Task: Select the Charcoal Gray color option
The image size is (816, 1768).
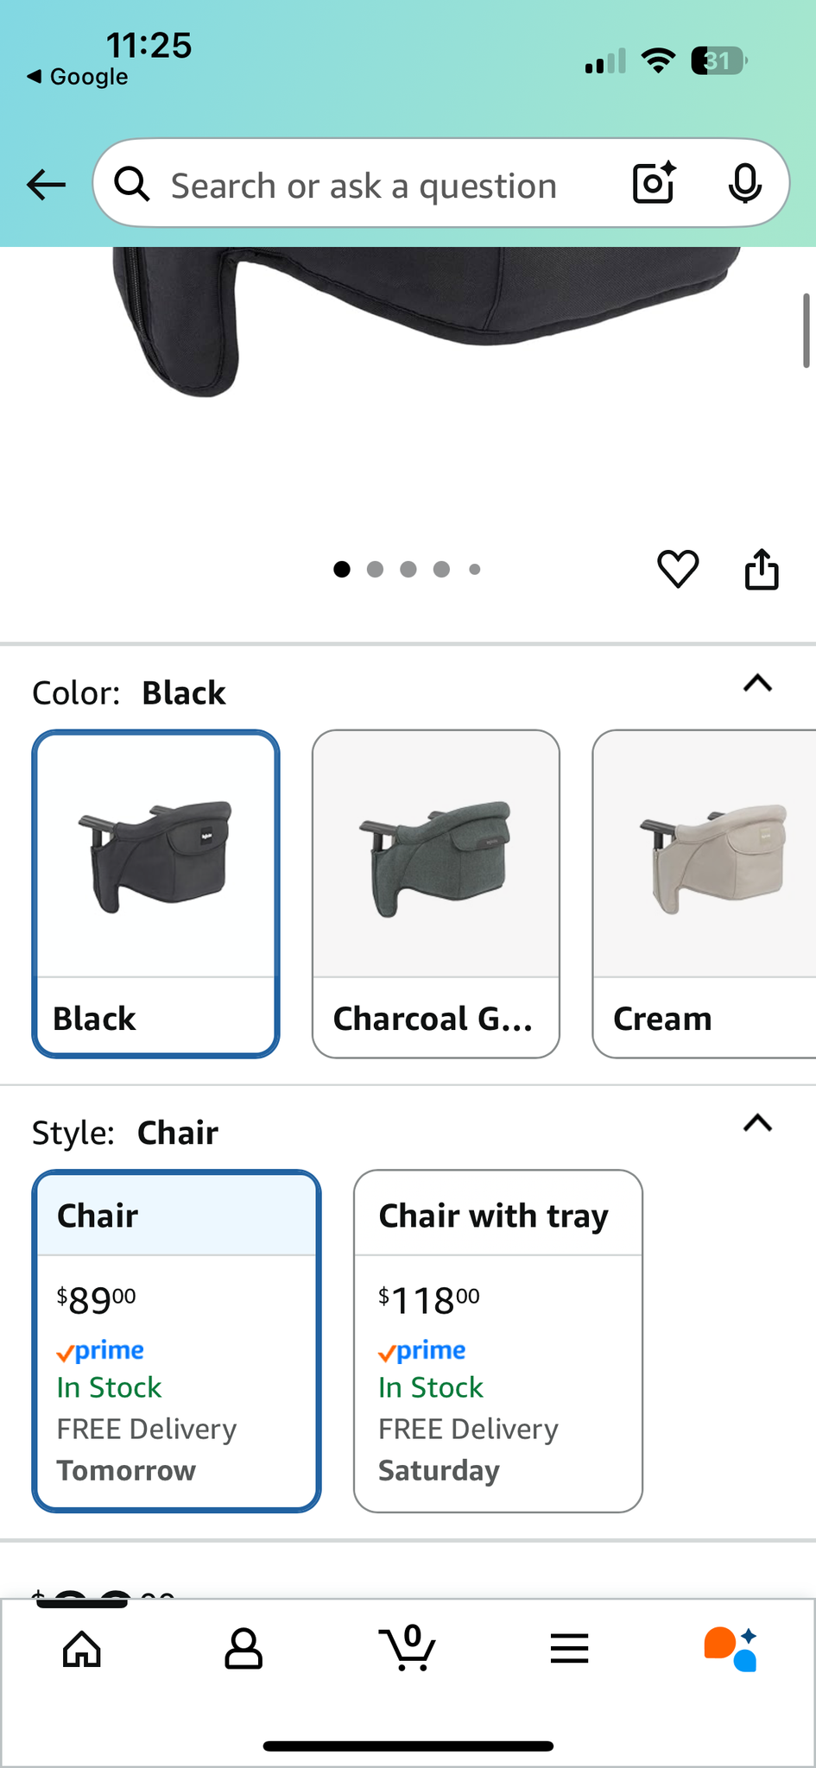Action: point(436,893)
